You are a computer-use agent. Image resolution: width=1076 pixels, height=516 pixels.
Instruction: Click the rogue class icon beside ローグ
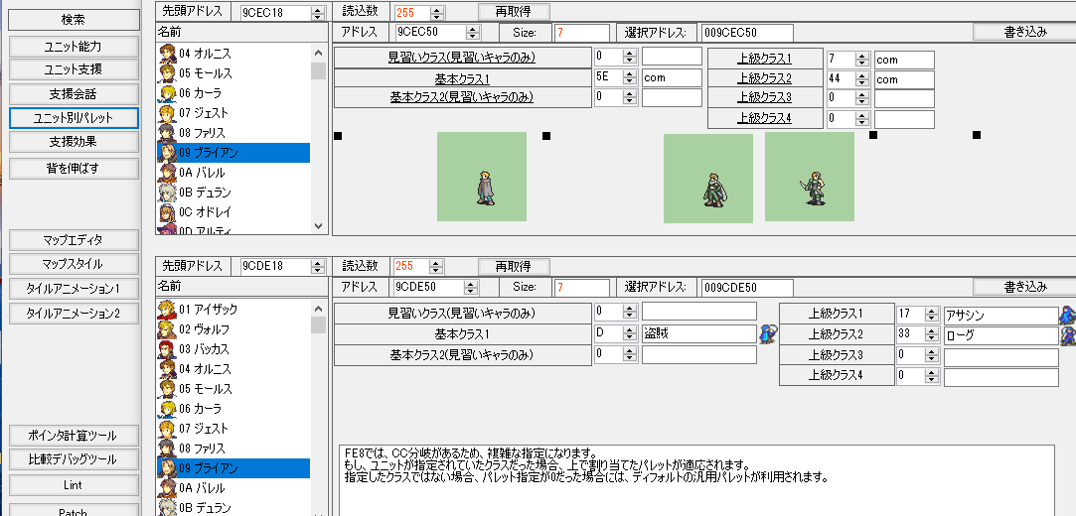1067,335
